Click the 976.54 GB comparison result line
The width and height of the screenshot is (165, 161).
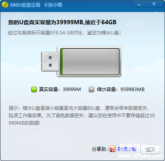click(64, 33)
